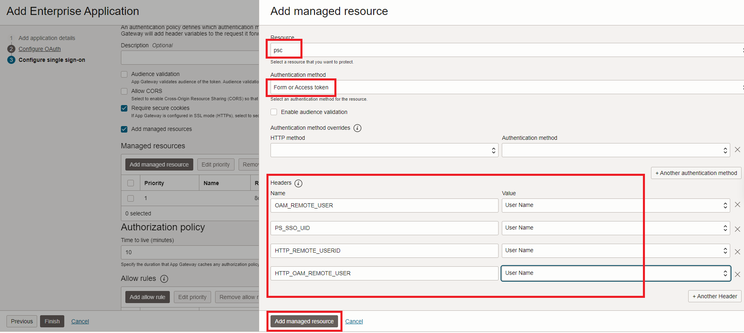Remove the HTTP_OAM_REMOTE_USER header row

738,274
